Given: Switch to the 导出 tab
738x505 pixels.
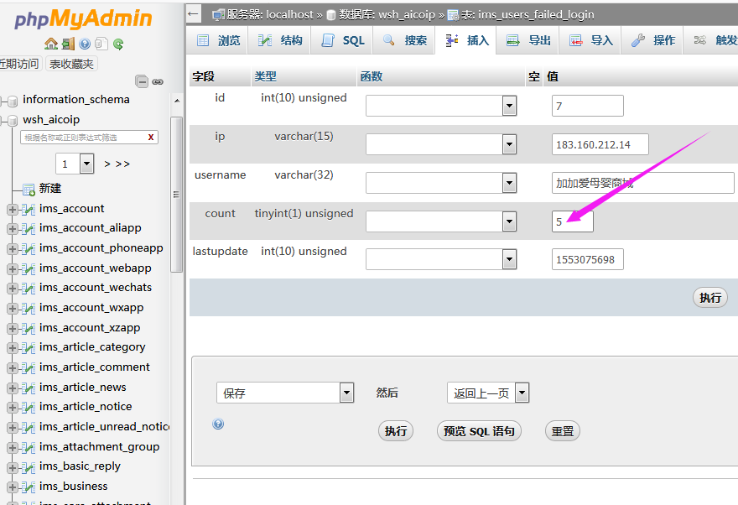Looking at the screenshot, I should [529, 40].
